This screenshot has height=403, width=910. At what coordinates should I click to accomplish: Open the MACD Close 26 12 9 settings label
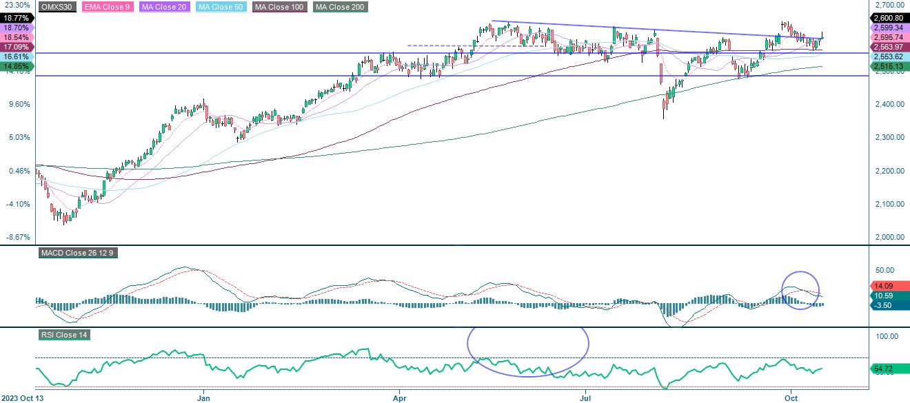click(x=78, y=254)
